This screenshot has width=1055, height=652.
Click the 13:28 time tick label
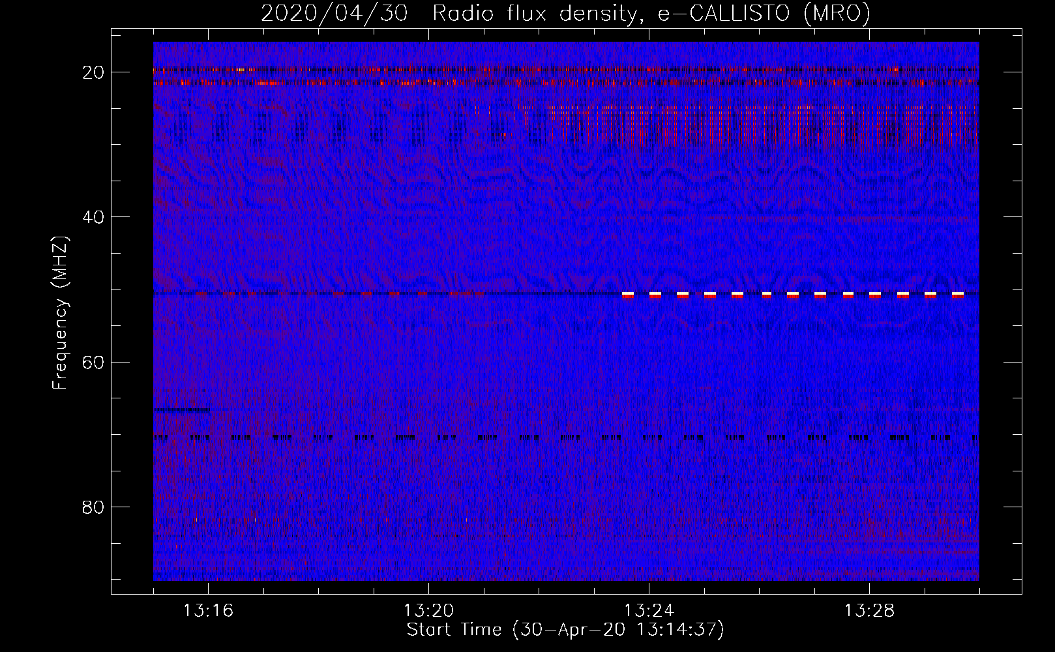pyautogui.click(x=869, y=611)
